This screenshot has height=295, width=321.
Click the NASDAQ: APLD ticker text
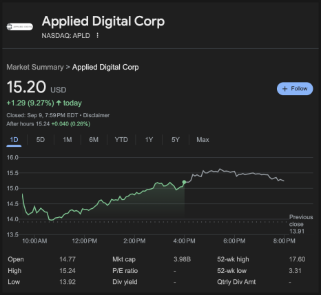point(65,36)
